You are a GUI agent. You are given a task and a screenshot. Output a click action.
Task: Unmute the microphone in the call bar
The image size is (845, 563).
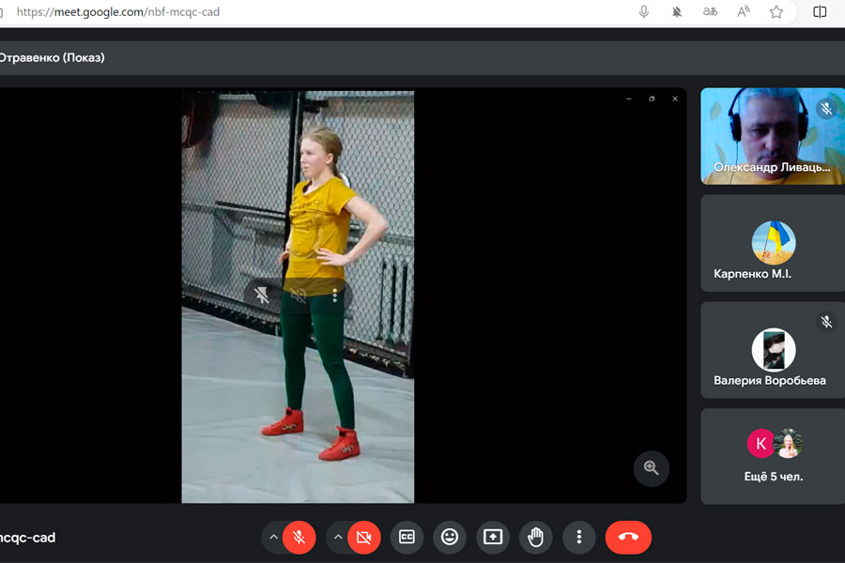(x=299, y=538)
